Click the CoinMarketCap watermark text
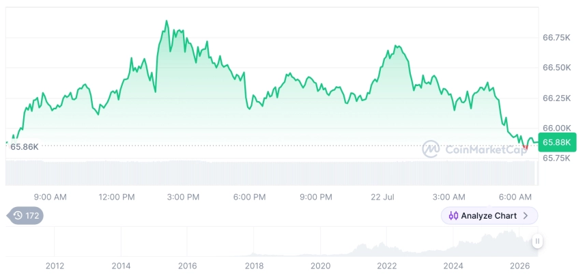This screenshot has height=274, width=587. click(485, 149)
